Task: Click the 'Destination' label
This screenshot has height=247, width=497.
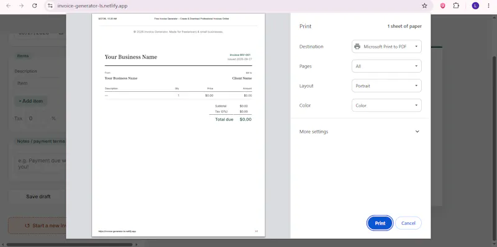Action: pos(311,47)
